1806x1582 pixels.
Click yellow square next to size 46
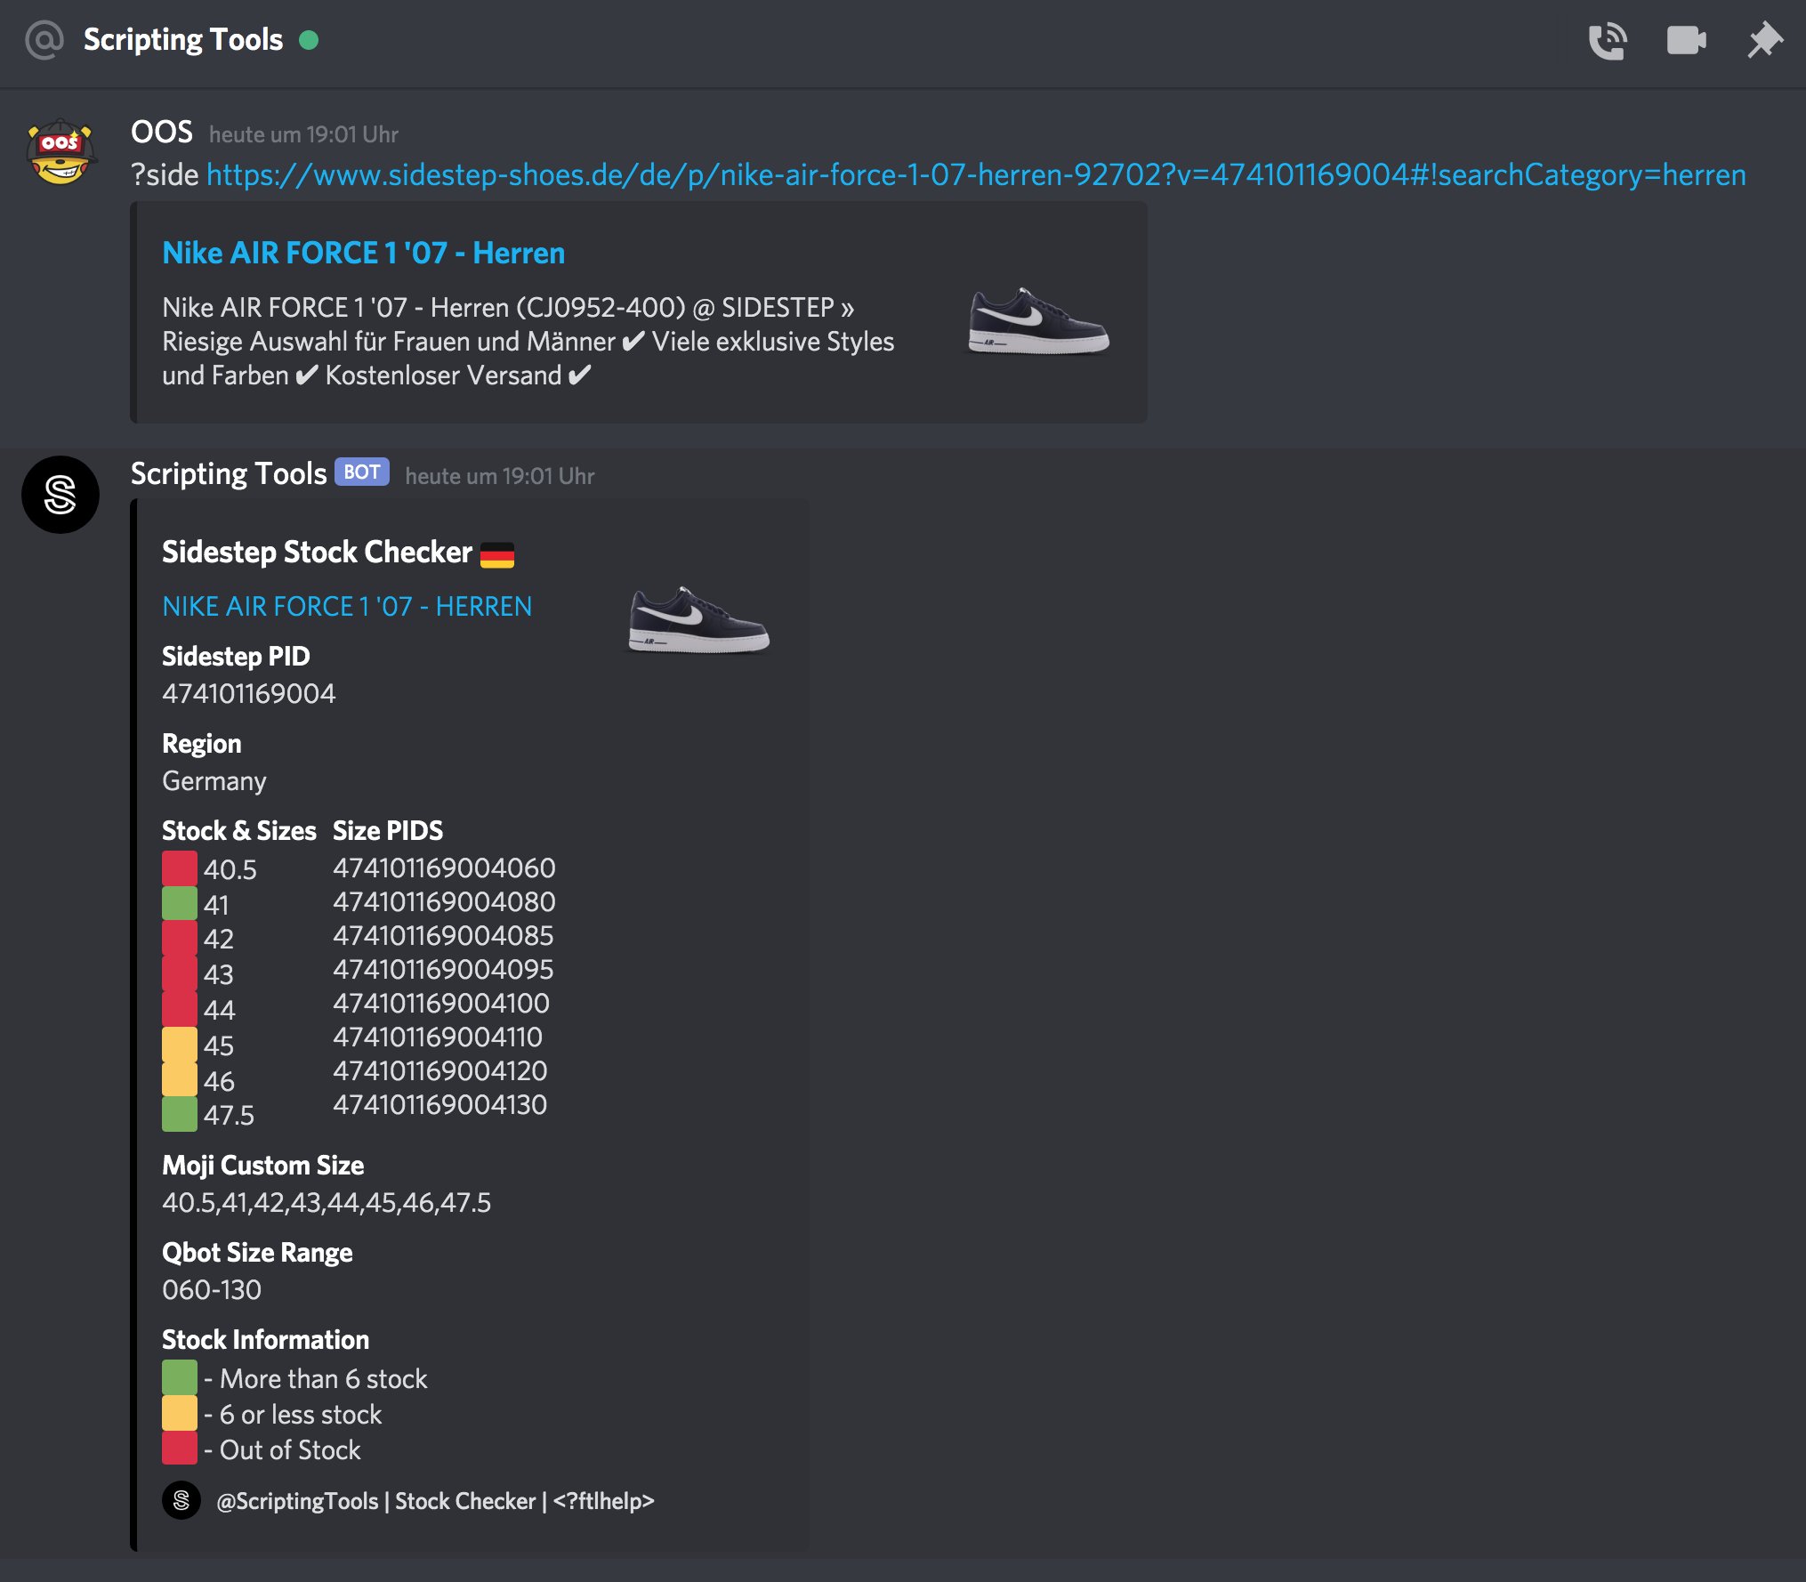pos(180,1080)
